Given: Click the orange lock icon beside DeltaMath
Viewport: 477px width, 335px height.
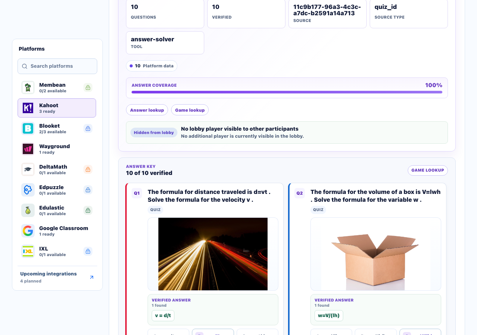Looking at the screenshot, I should click(x=88, y=169).
